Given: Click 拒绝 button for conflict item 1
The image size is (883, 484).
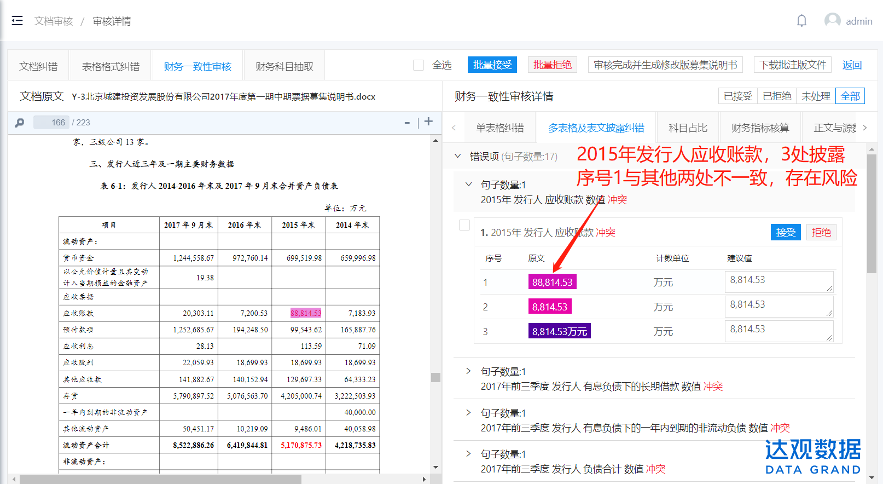Looking at the screenshot, I should coord(821,232).
